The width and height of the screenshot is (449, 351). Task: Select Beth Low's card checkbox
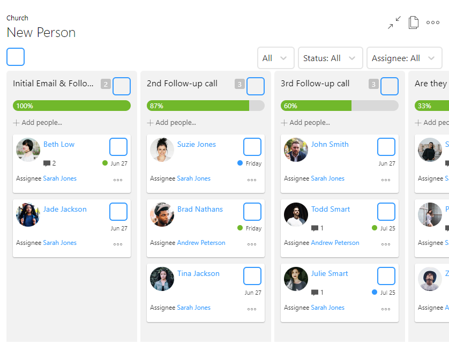click(x=118, y=147)
